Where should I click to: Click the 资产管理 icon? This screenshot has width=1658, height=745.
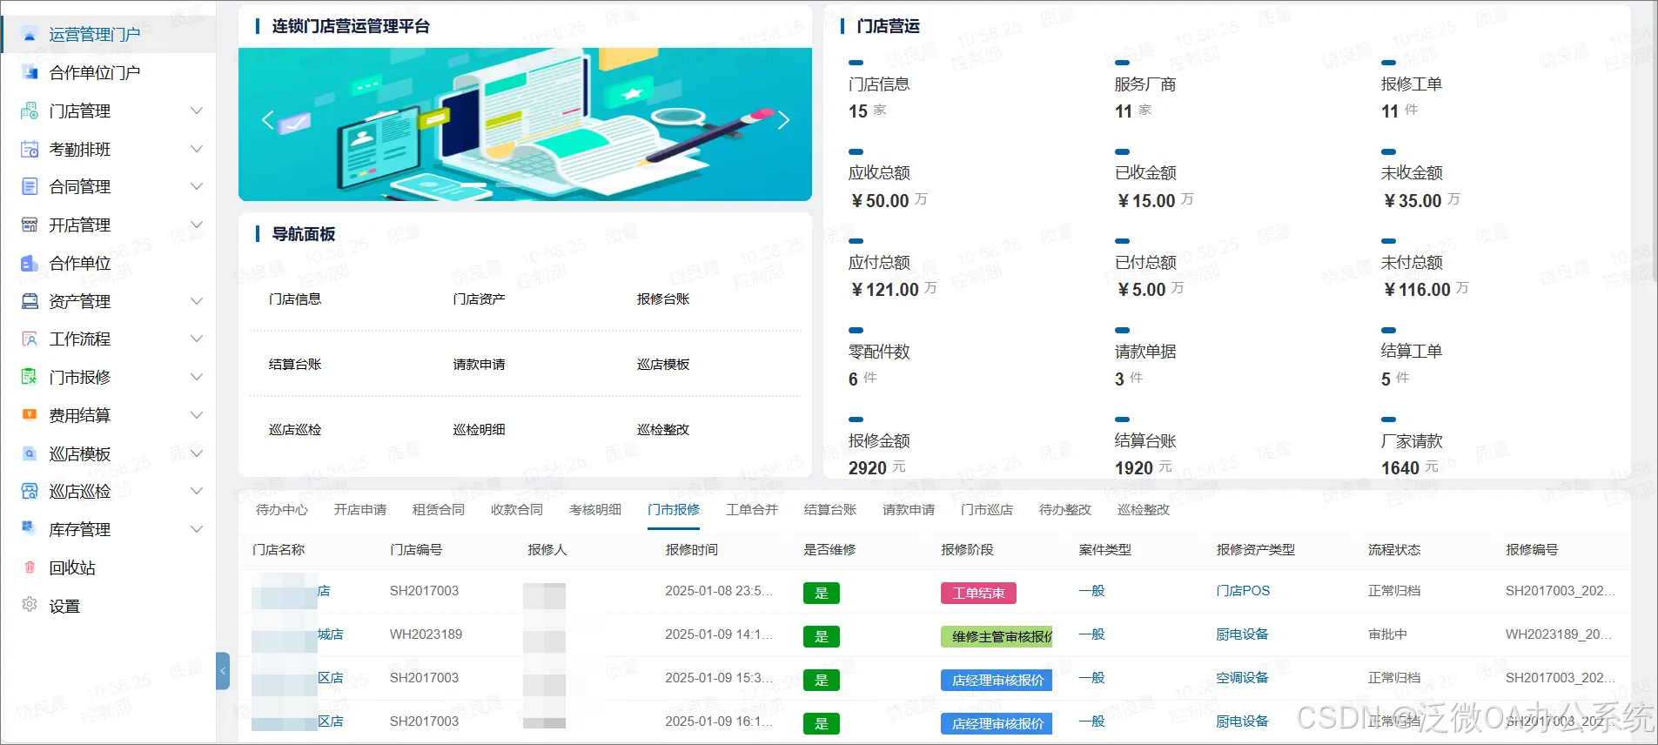coord(30,301)
